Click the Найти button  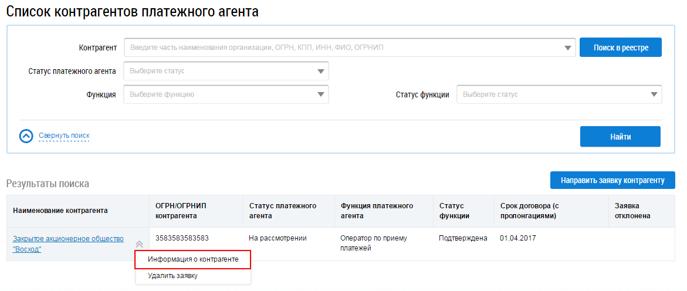(620, 137)
